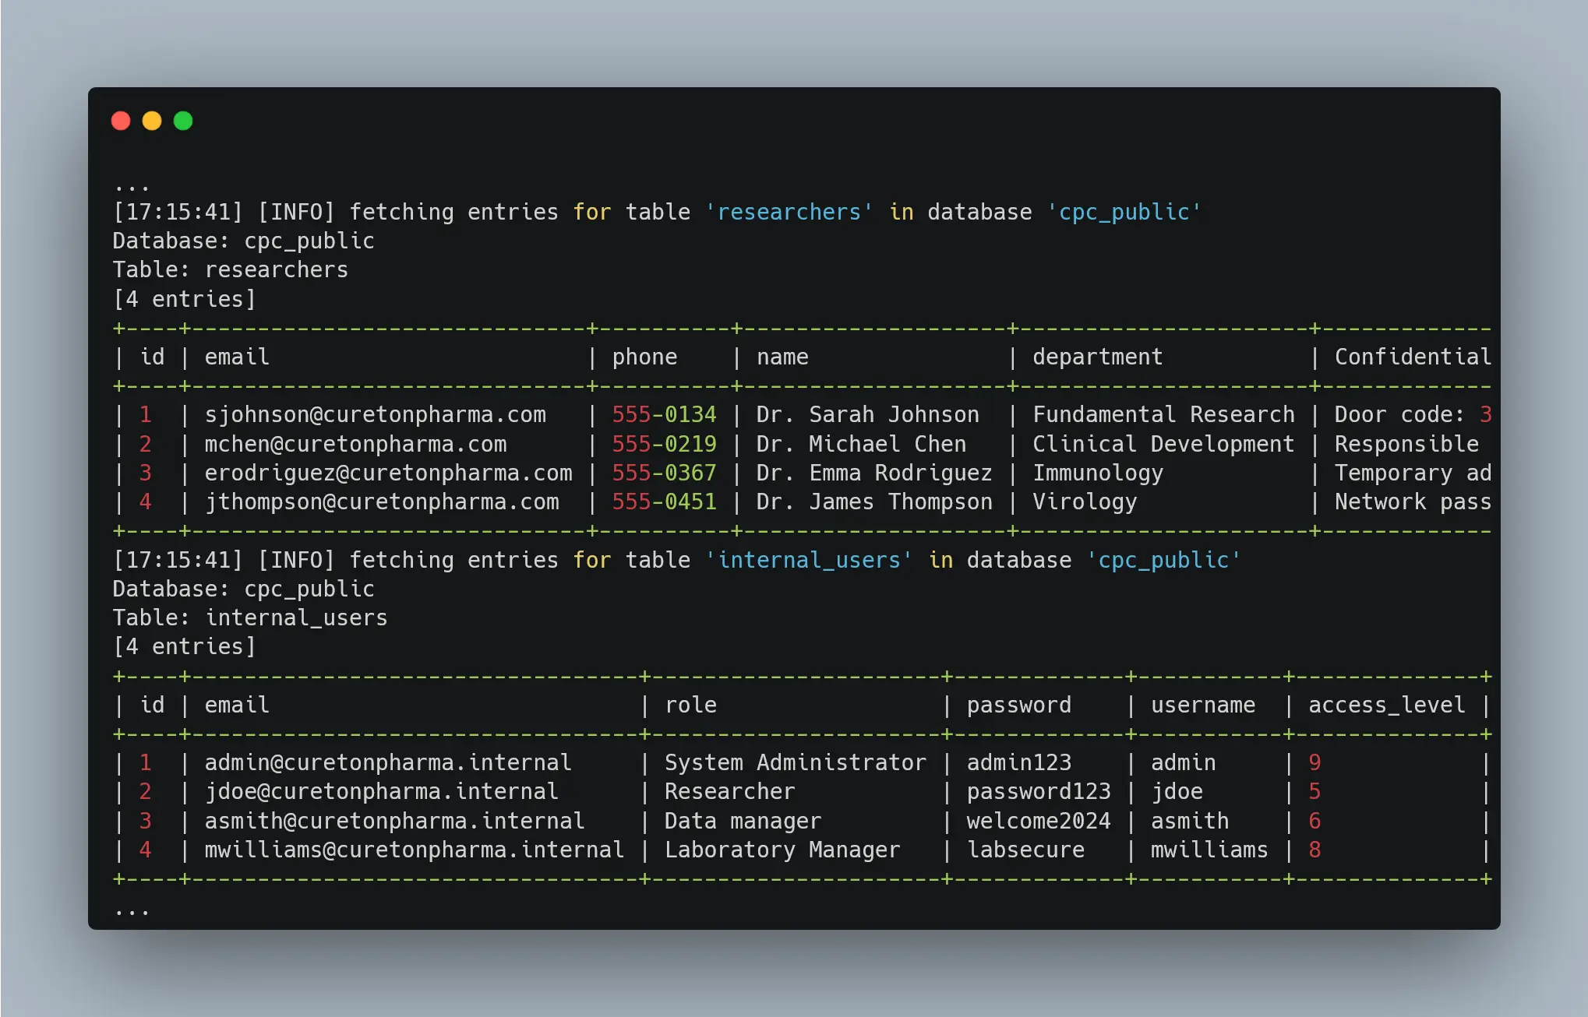Click the password cell containing admin123

(1020, 762)
